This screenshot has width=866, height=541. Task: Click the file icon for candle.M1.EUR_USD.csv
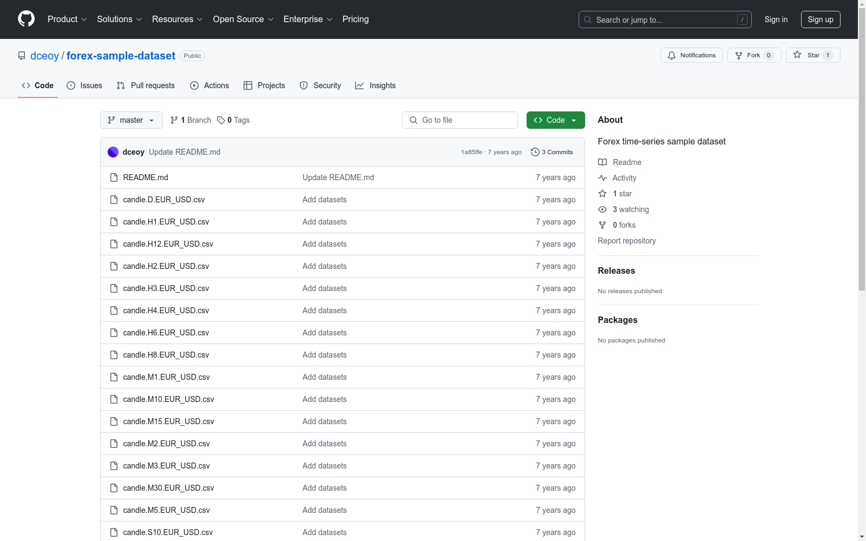(x=114, y=377)
